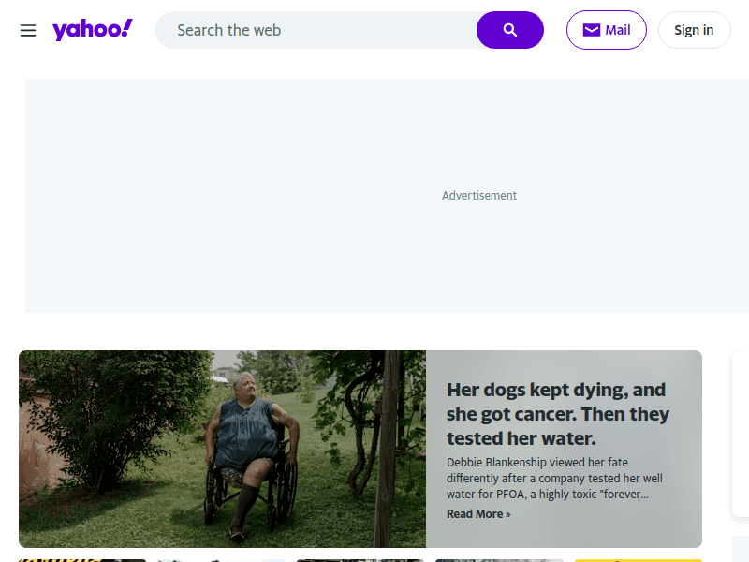Open the solid yellow story thumbnail
The width and height of the screenshot is (749, 562).
tap(638, 559)
